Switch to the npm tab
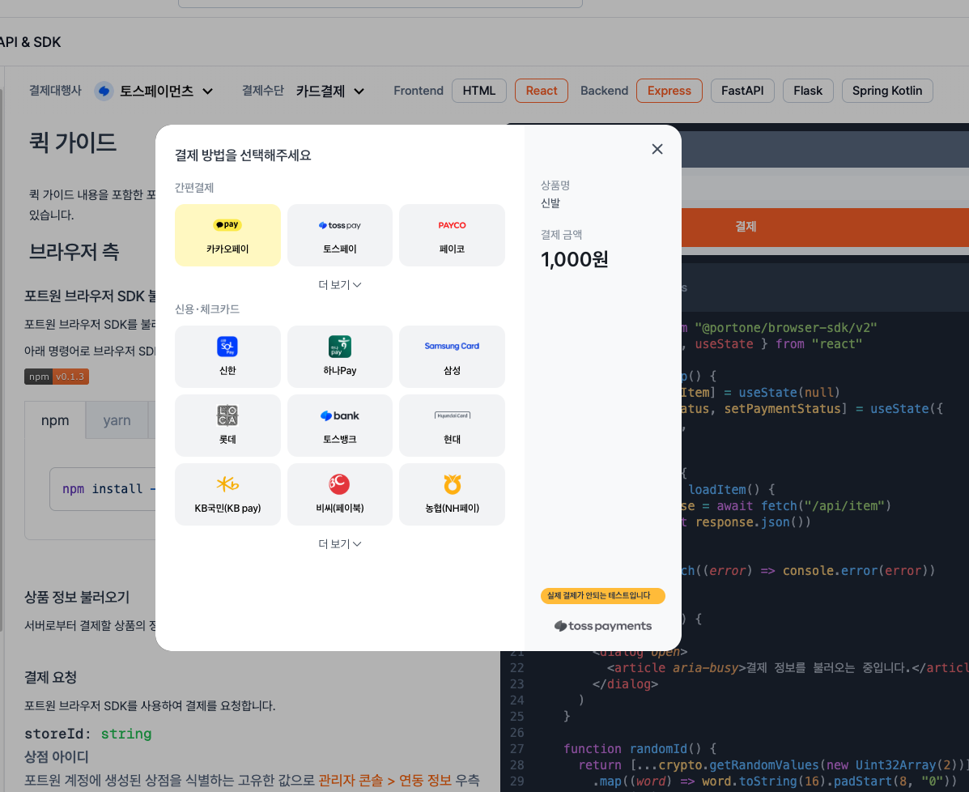The width and height of the screenshot is (969, 792). tap(55, 420)
